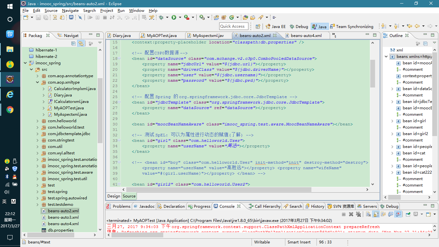Image resolution: width=439 pixels, height=247 pixels.
Task: Open the Project menu
Action: click(x=107, y=10)
